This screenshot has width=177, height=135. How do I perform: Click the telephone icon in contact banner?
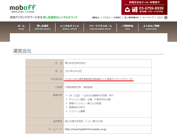(x=135, y=10)
